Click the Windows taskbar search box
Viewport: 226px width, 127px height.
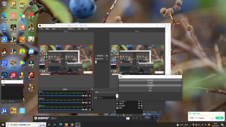coord(26,125)
